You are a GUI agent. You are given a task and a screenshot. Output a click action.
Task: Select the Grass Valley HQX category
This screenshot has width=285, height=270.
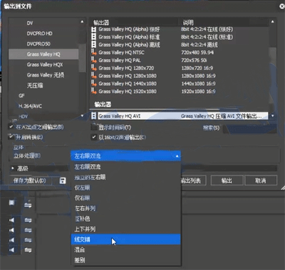click(x=45, y=65)
